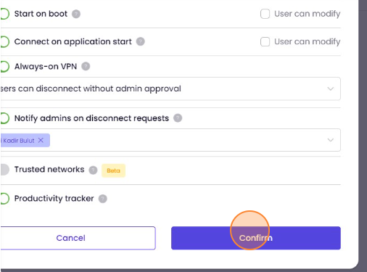Enable User can modify for Start on boot

click(x=265, y=14)
